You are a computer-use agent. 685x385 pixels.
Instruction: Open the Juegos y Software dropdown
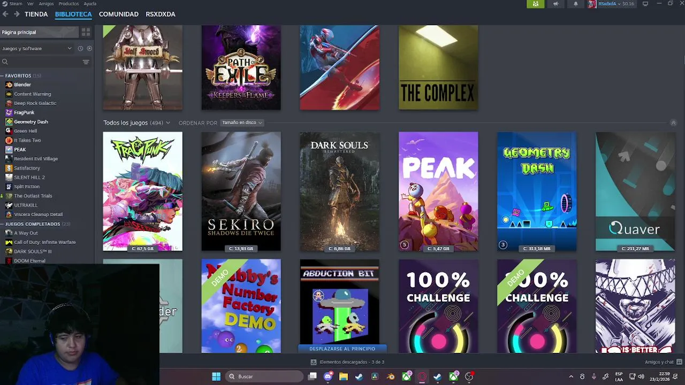(x=36, y=48)
